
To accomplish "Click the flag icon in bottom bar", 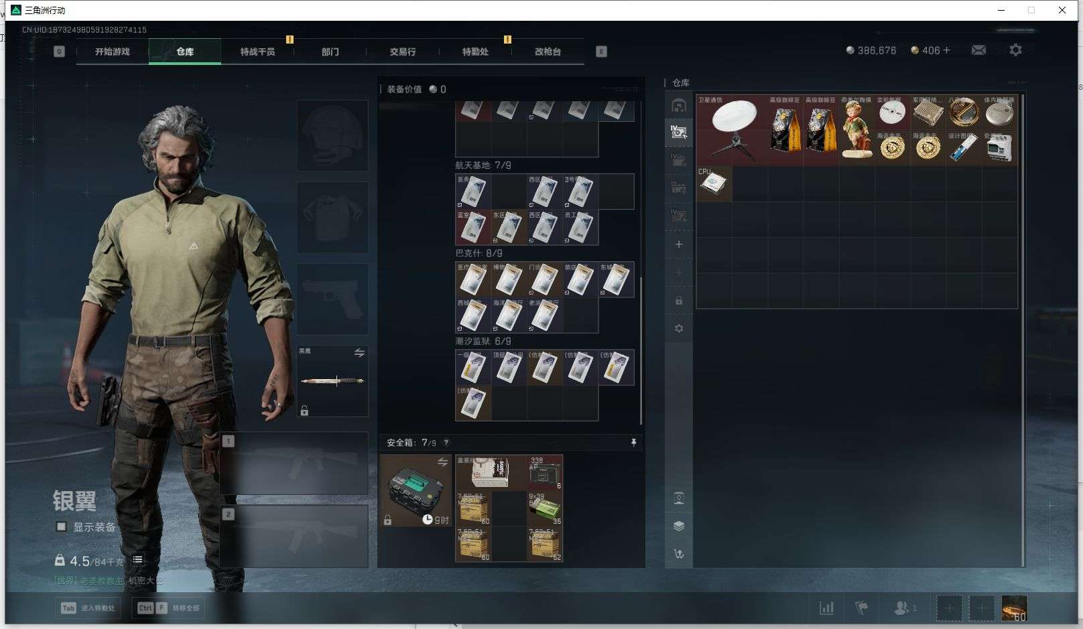I will tap(862, 608).
